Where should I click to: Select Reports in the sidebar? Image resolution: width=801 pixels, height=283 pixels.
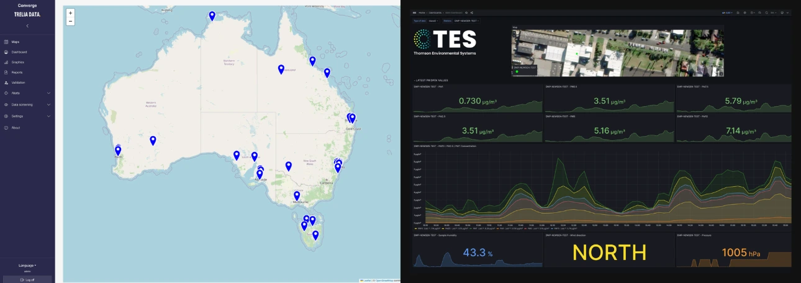(17, 73)
